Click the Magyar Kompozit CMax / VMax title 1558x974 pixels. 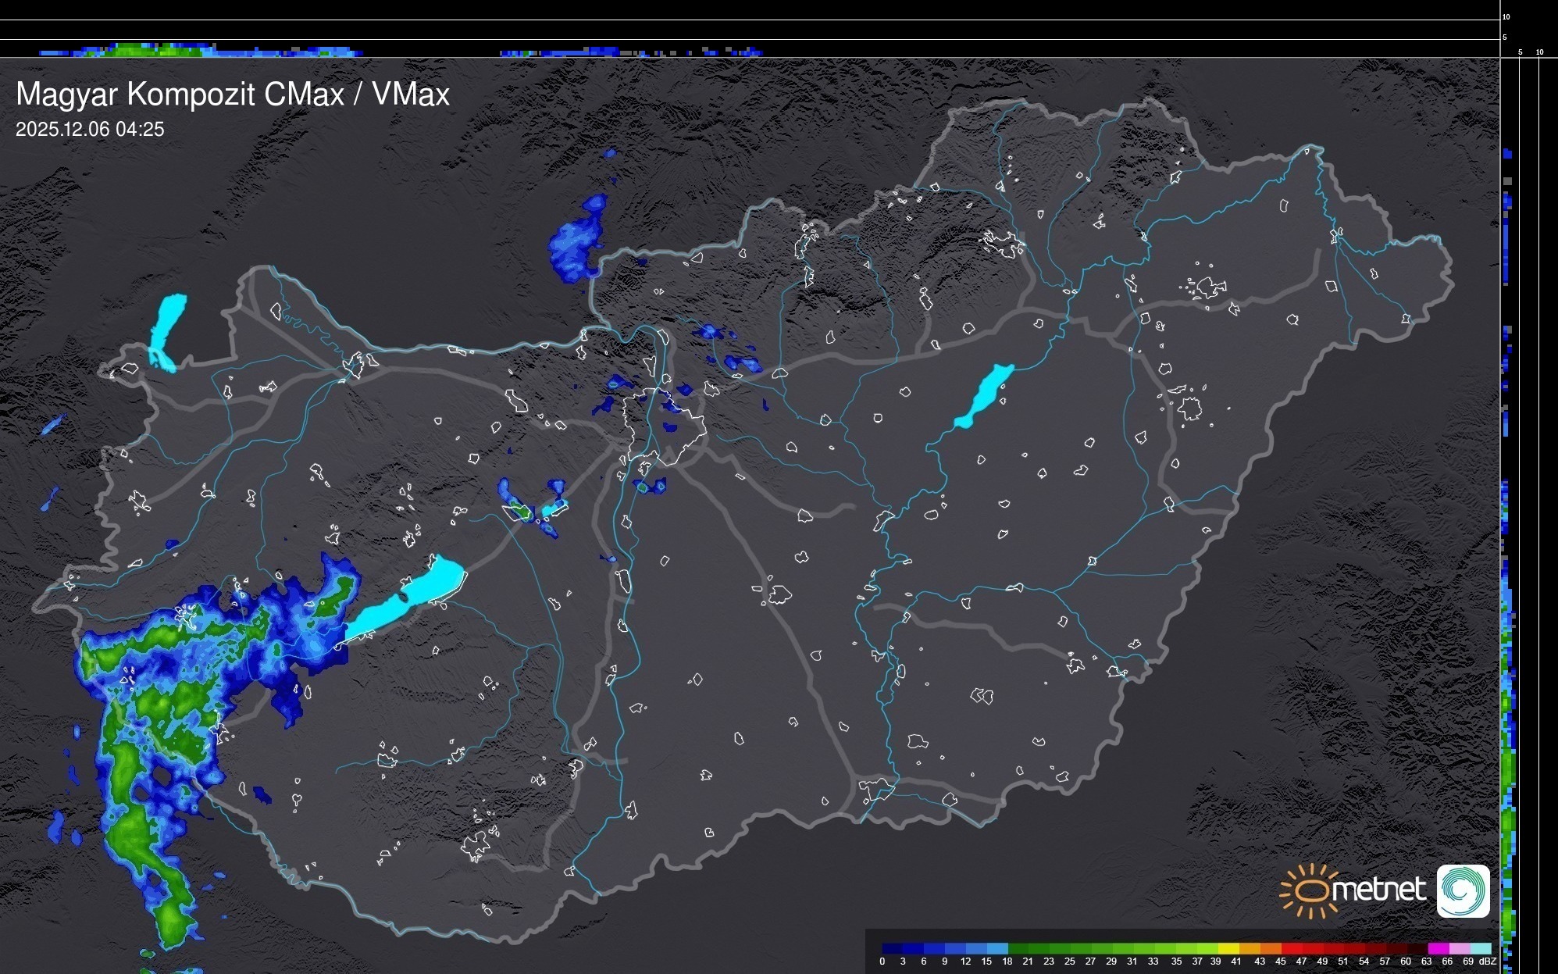click(233, 95)
